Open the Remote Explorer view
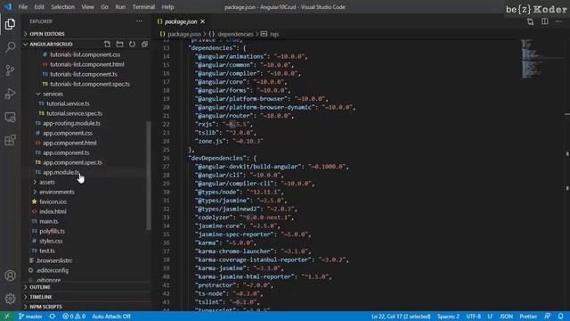The image size is (570, 321). coord(10,117)
